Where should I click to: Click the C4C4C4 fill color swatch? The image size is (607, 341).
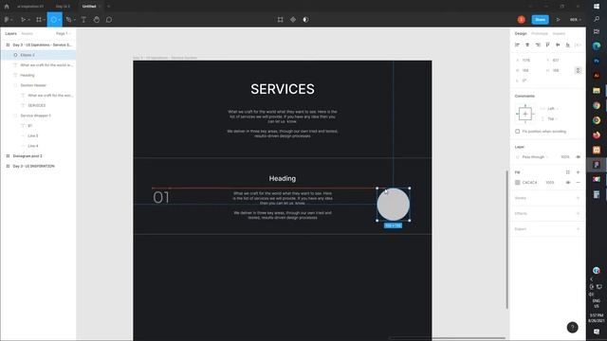click(518, 183)
